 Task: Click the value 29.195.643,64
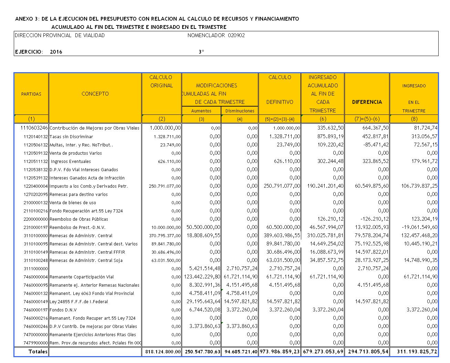pos(203,301)
